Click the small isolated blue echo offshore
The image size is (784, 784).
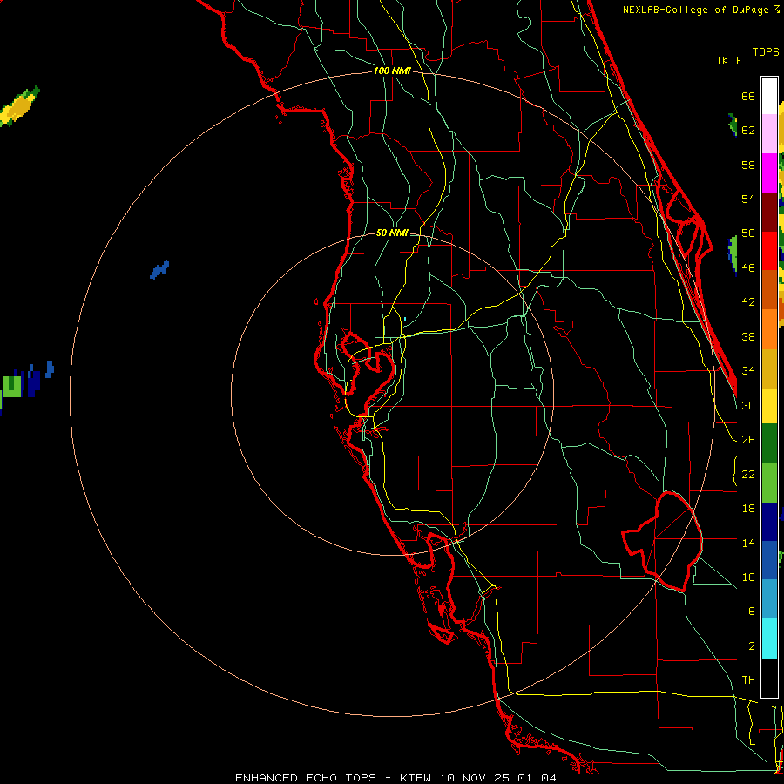159,270
